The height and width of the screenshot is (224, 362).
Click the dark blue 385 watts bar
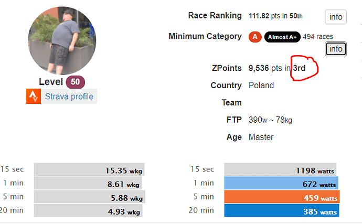282,210
